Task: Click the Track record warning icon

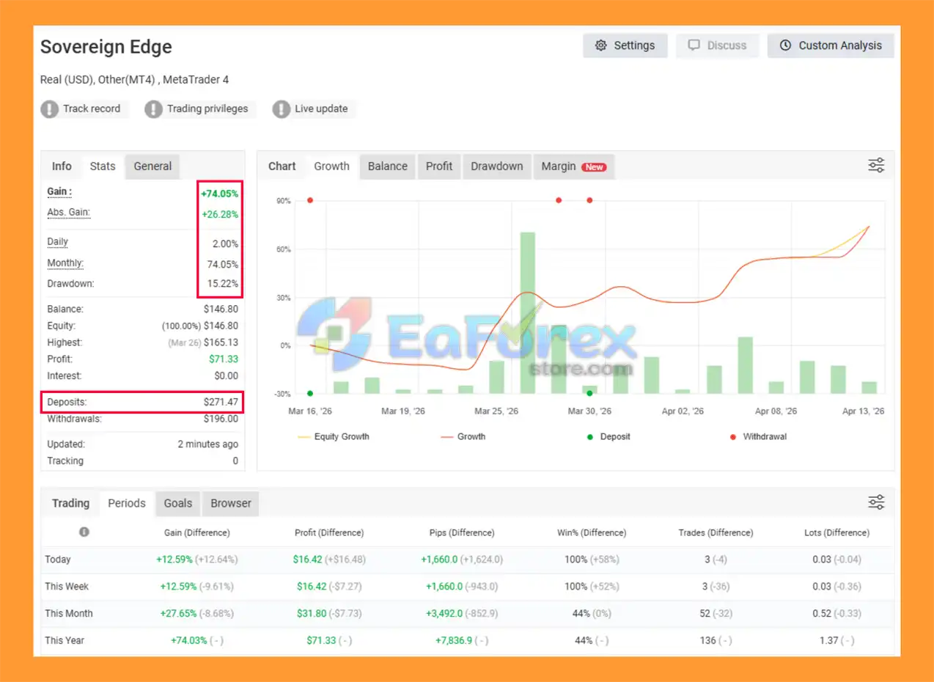Action: click(49, 109)
